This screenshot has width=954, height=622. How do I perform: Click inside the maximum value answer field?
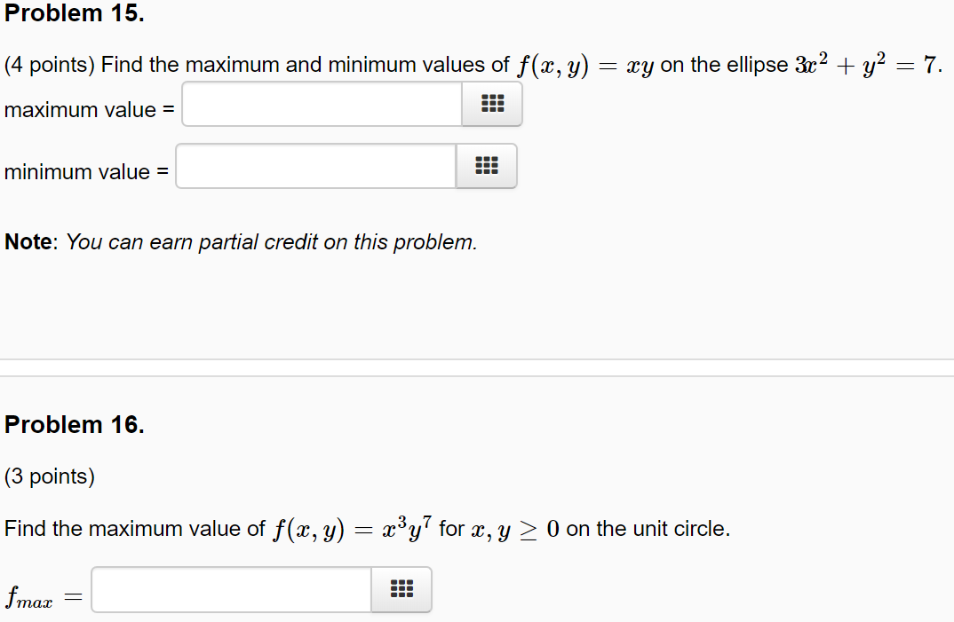pyautogui.click(x=320, y=104)
